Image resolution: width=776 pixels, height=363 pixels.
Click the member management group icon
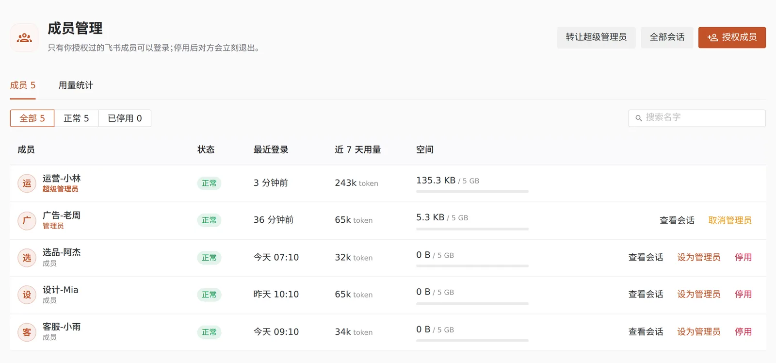coord(24,37)
